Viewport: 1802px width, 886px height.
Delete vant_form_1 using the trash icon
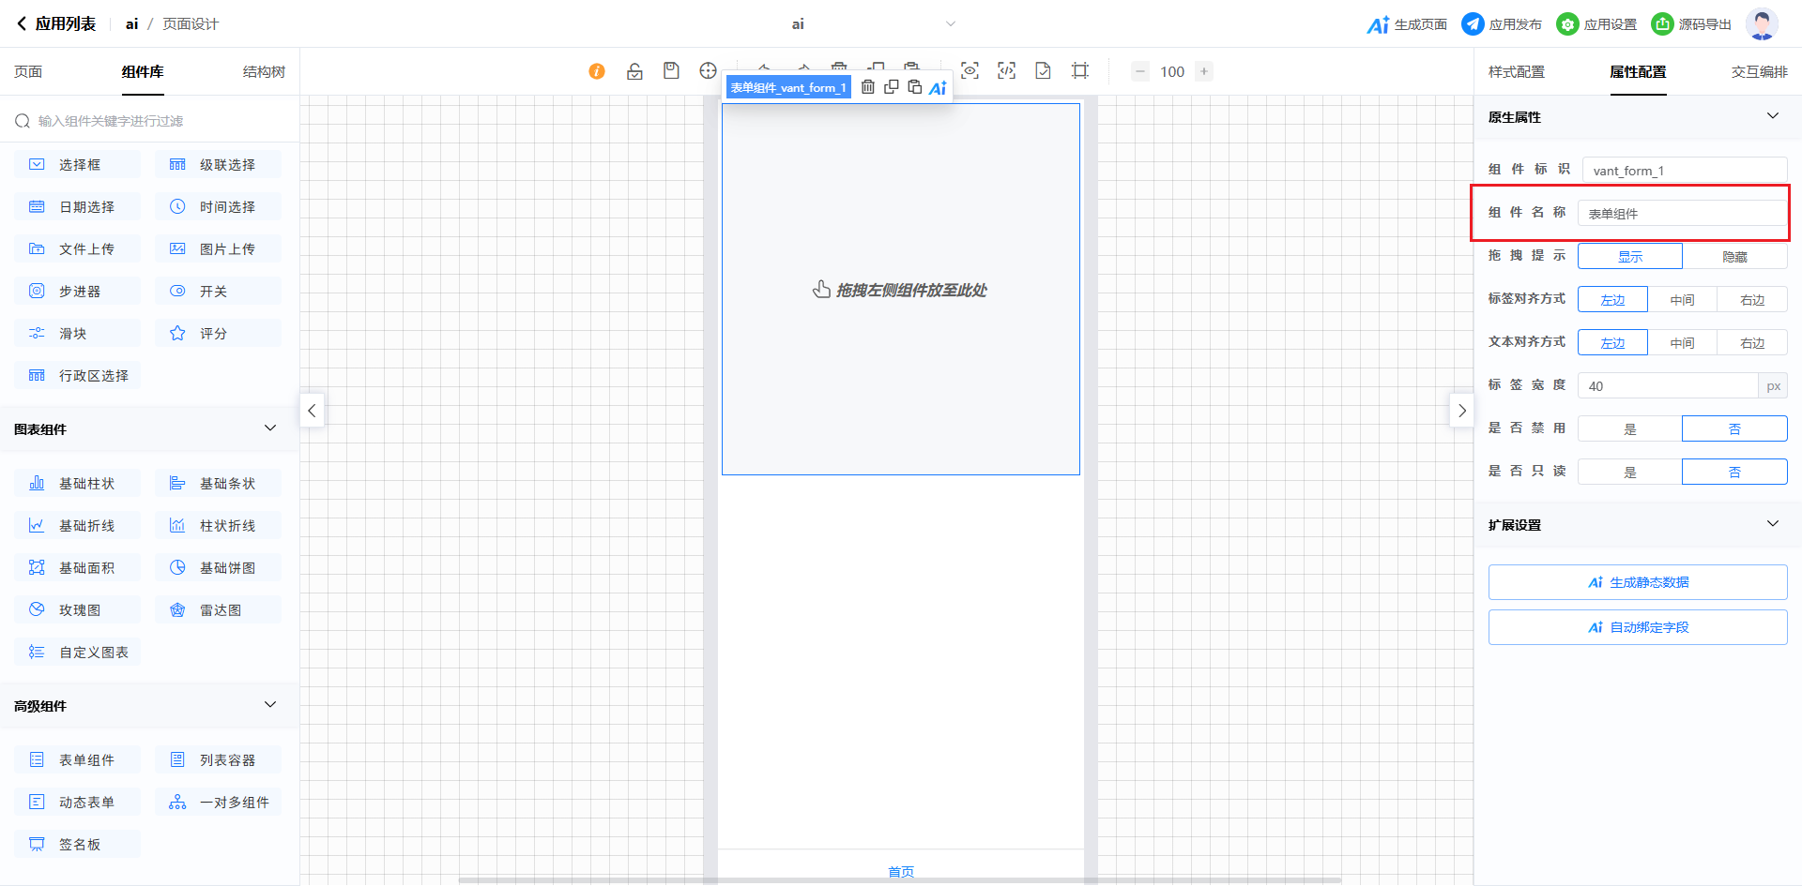click(868, 87)
